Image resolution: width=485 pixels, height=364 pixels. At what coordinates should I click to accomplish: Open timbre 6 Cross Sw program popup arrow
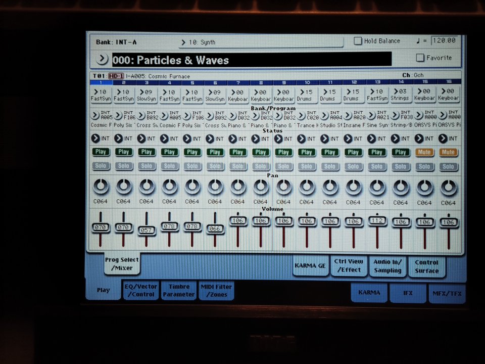tap(209, 115)
